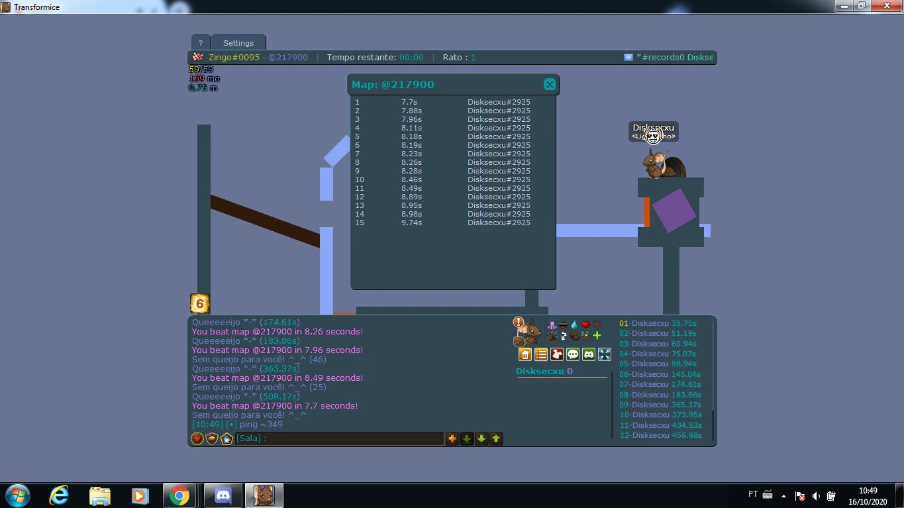Click chat message 'You beat map @217900 in 8.26 seconds!'
The image size is (904, 508).
[x=277, y=332]
